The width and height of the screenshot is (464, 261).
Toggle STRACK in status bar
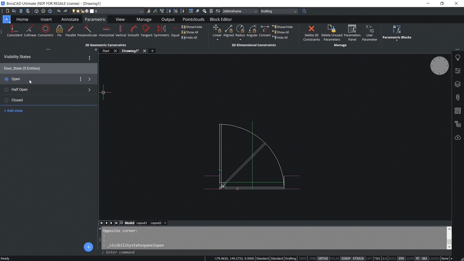358,258
